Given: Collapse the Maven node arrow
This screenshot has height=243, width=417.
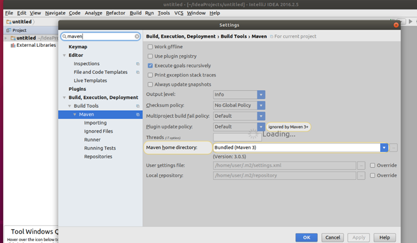Looking at the screenshot, I should click(x=75, y=114).
